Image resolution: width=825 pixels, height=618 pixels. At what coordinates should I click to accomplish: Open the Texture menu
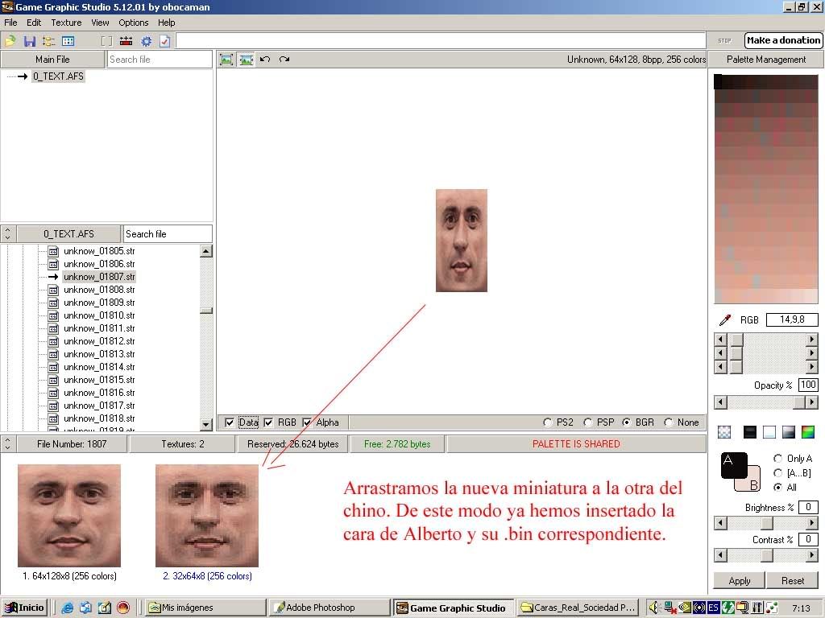pos(66,23)
